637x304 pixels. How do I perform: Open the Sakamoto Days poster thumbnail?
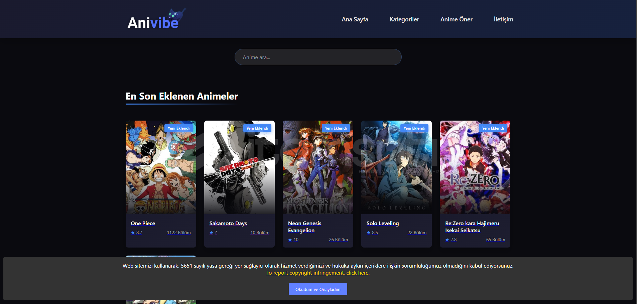click(x=239, y=167)
